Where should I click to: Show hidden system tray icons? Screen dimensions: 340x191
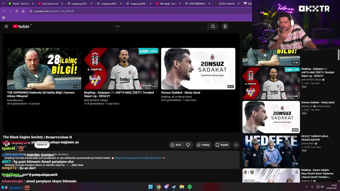pyautogui.click(x=306, y=187)
